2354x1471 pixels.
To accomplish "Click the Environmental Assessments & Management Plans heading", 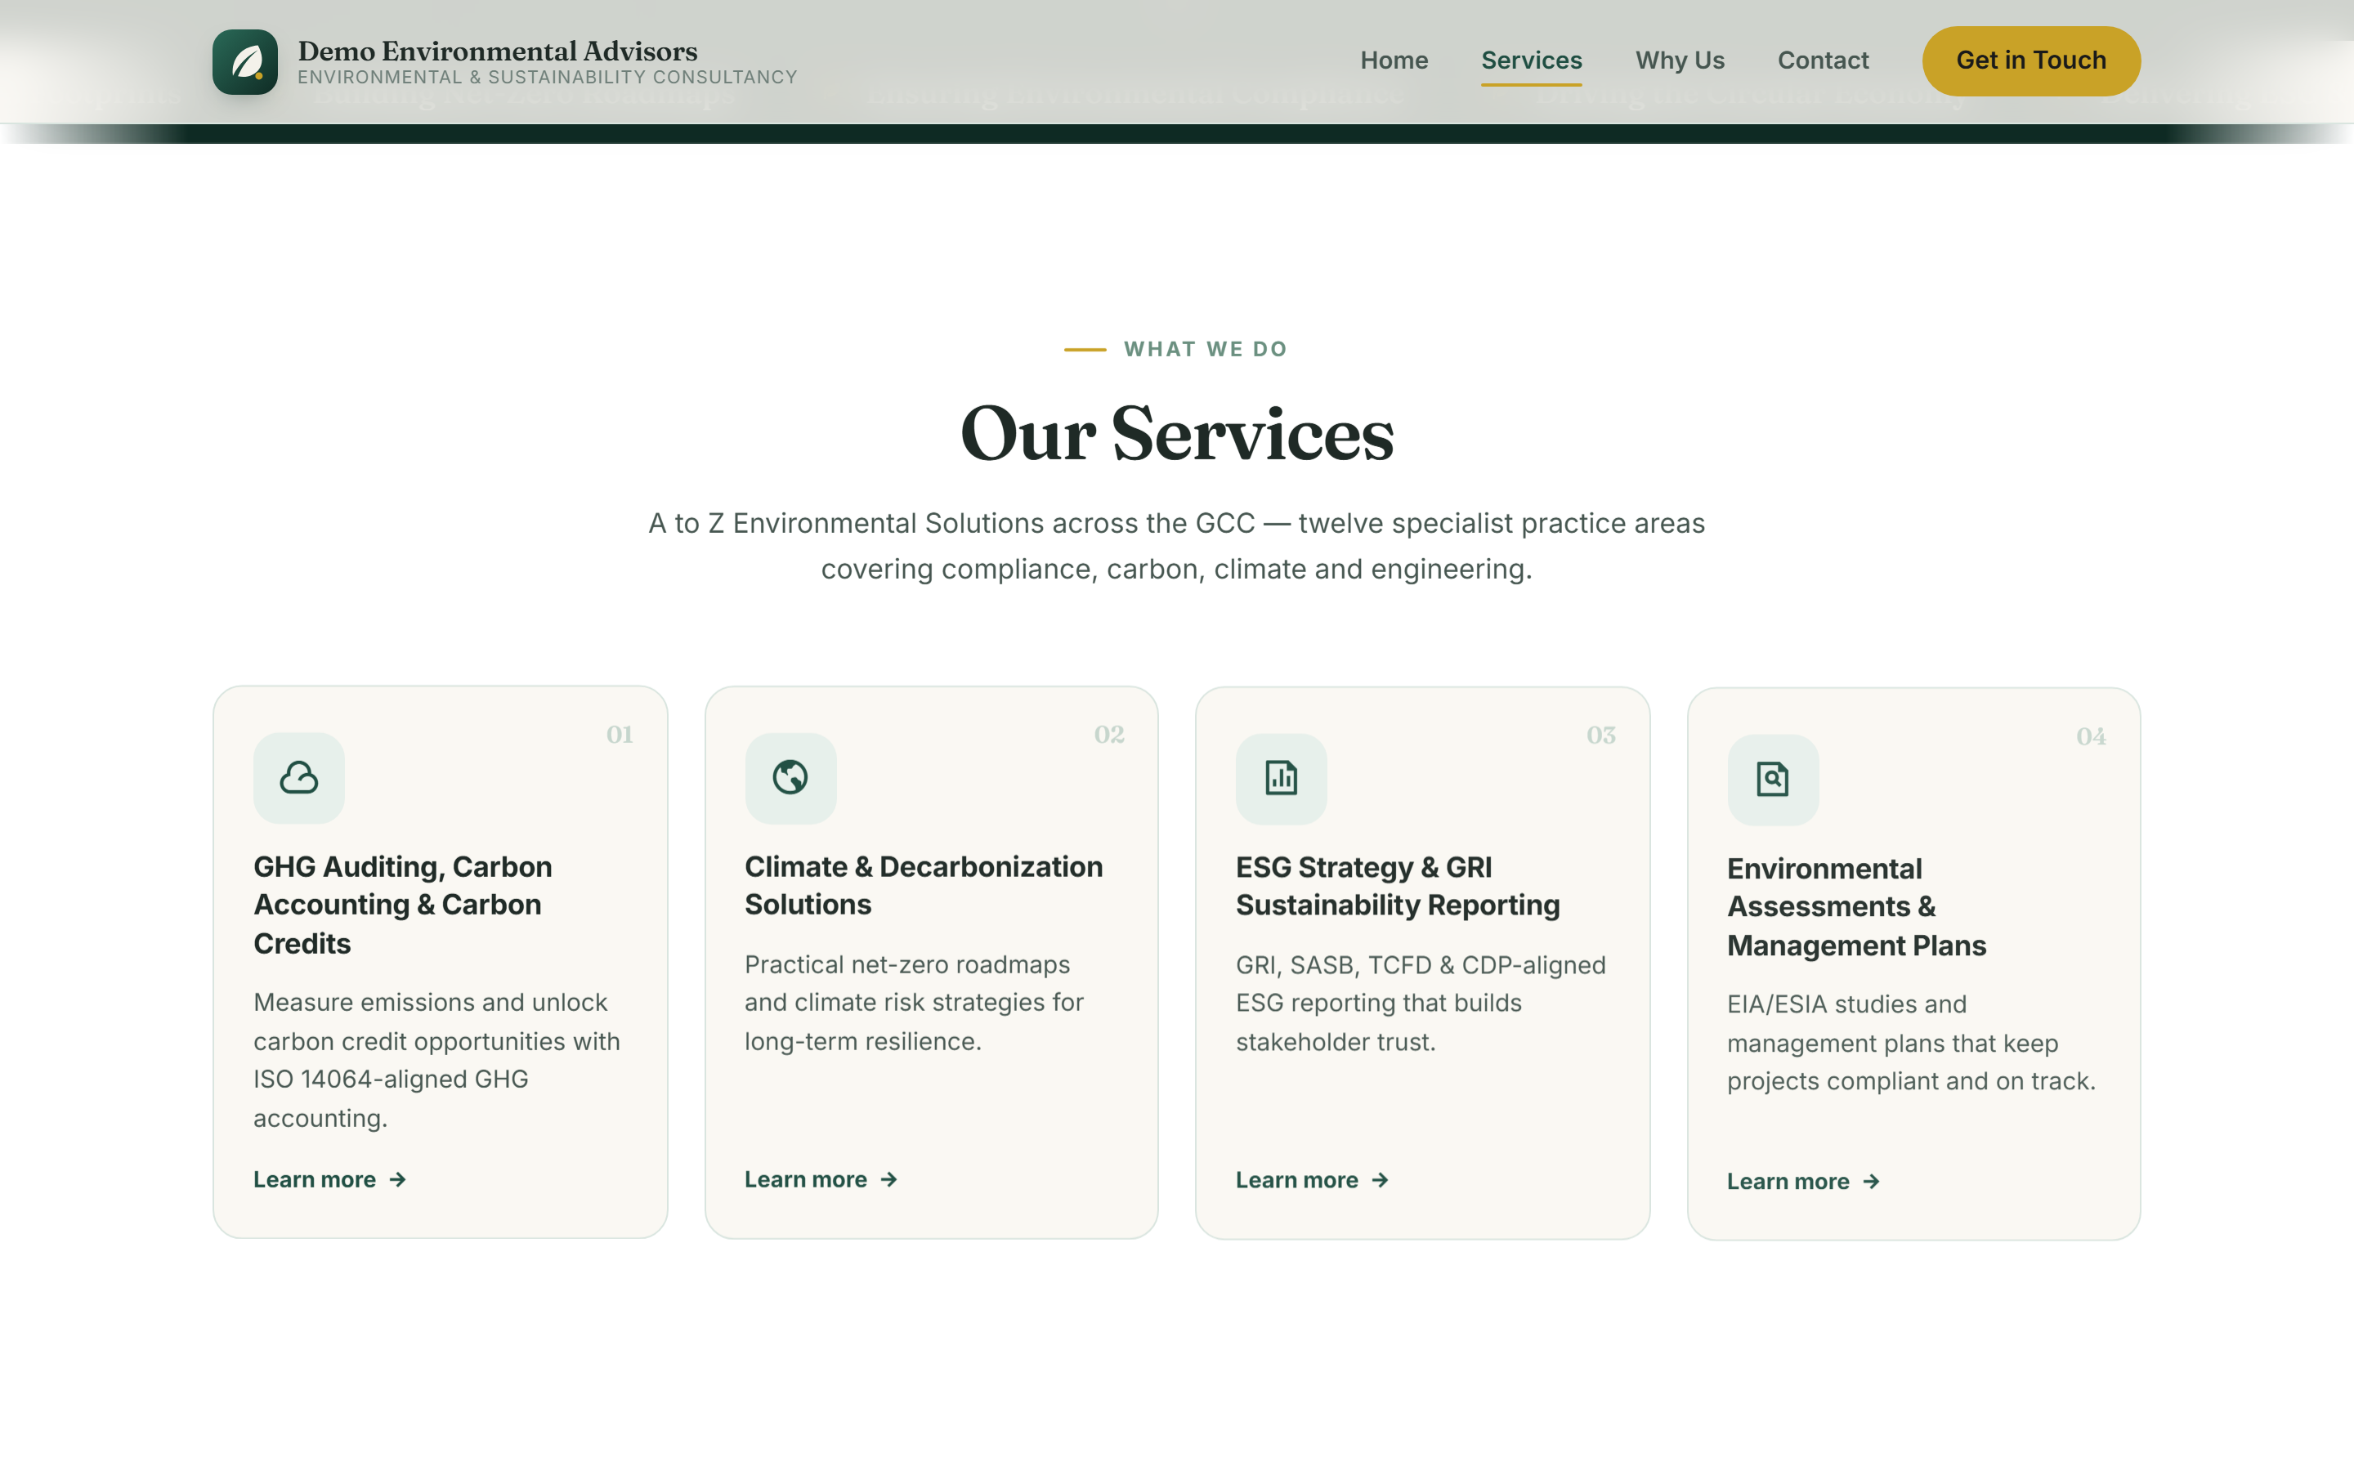I will (1856, 907).
